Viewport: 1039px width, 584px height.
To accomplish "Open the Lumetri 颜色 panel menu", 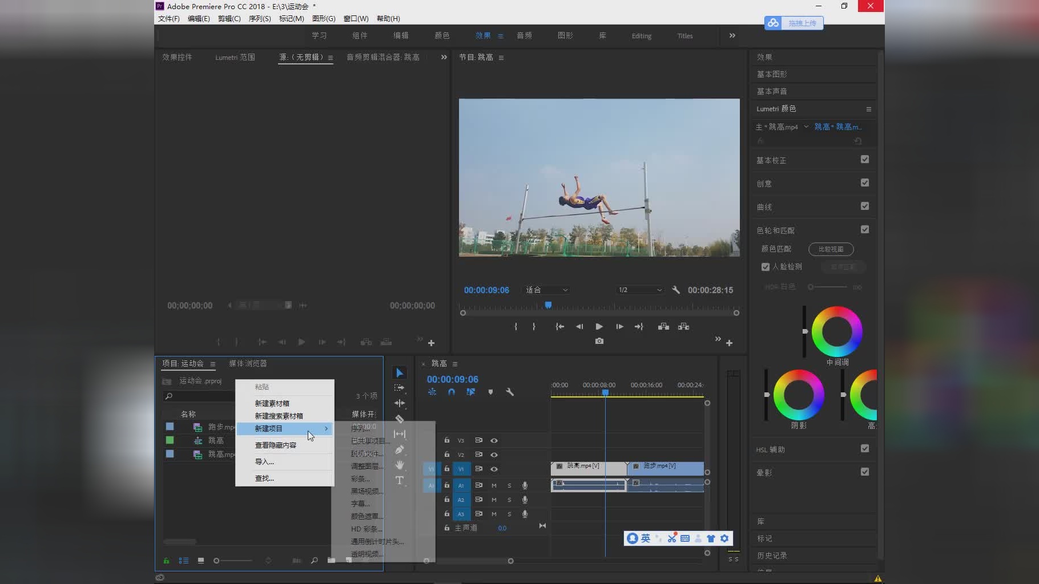I will (869, 109).
